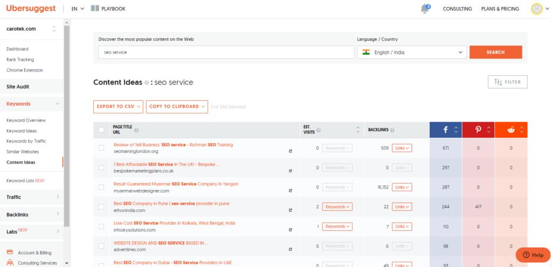The image size is (552, 267).
Task: Click the user profile avatar icon
Action: coord(536,9)
